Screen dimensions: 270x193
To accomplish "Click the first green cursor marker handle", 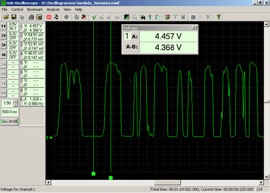I will click(93, 174).
